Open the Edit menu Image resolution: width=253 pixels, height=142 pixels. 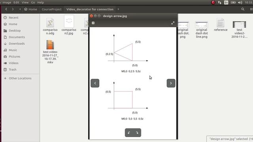pyautogui.click(x=16, y=2)
